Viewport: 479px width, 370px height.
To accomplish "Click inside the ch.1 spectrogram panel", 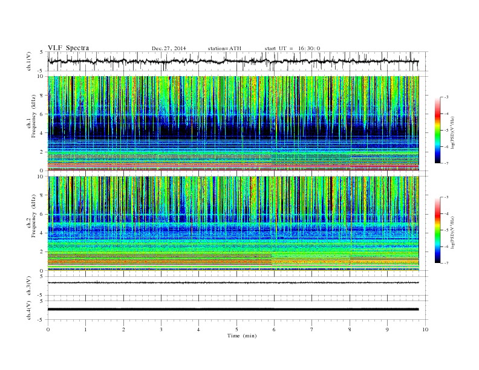I will pyautogui.click(x=233, y=123).
